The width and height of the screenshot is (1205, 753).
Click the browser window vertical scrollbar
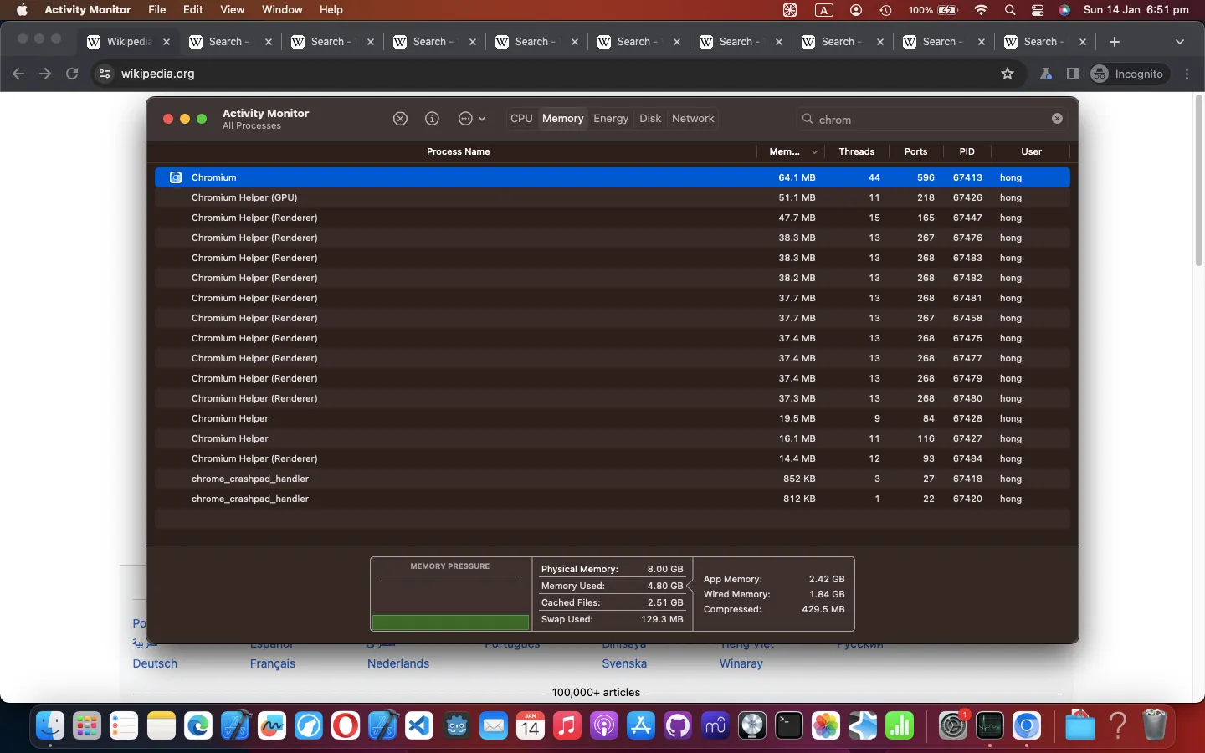(x=1199, y=180)
